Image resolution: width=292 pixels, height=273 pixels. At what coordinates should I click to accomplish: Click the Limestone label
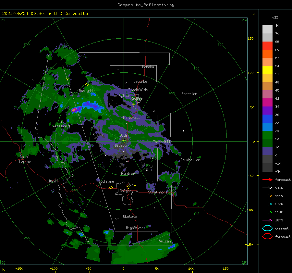61,125
